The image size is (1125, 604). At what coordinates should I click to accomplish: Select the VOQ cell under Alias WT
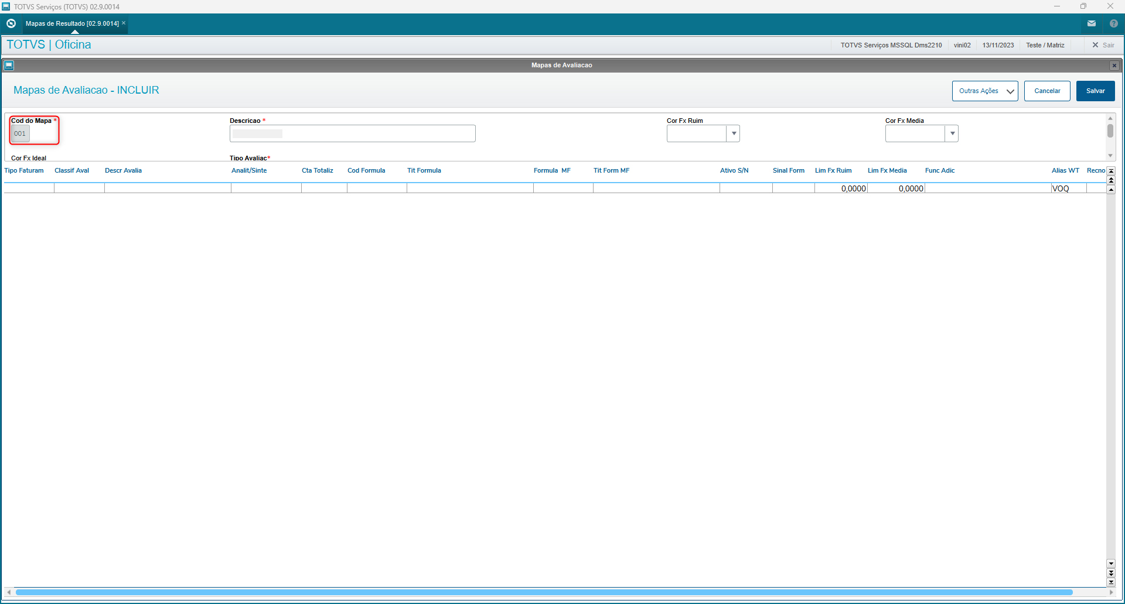[x=1069, y=188]
